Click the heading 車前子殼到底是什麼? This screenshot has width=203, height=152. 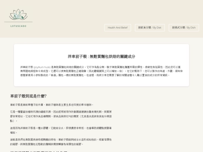pos(28,96)
